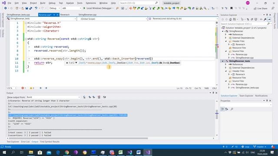
Task: Click the Search Solution Explorer field
Action: point(245,24)
